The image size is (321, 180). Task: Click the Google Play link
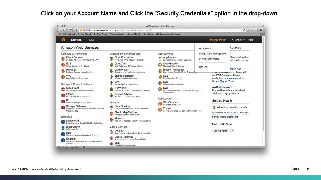pos(218,81)
